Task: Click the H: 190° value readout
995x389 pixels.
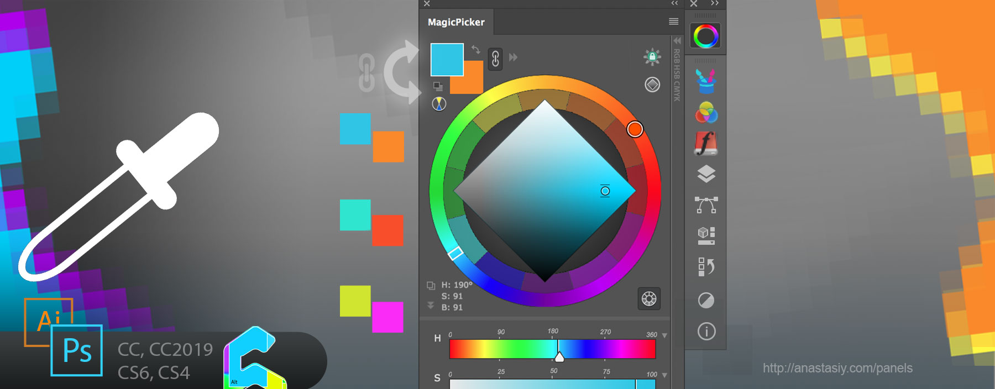Action: click(457, 285)
